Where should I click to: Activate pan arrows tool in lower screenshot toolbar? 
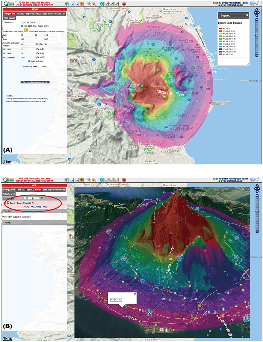(82, 180)
